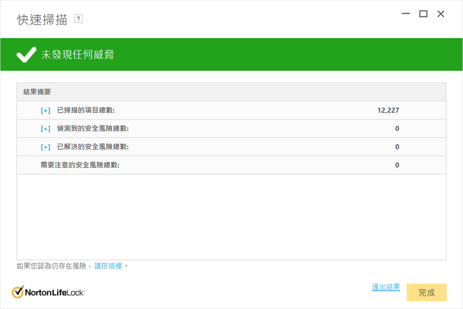The height and width of the screenshot is (309, 463).
Task: Click the 已掃描的項目總數 label
Action: coord(86,110)
